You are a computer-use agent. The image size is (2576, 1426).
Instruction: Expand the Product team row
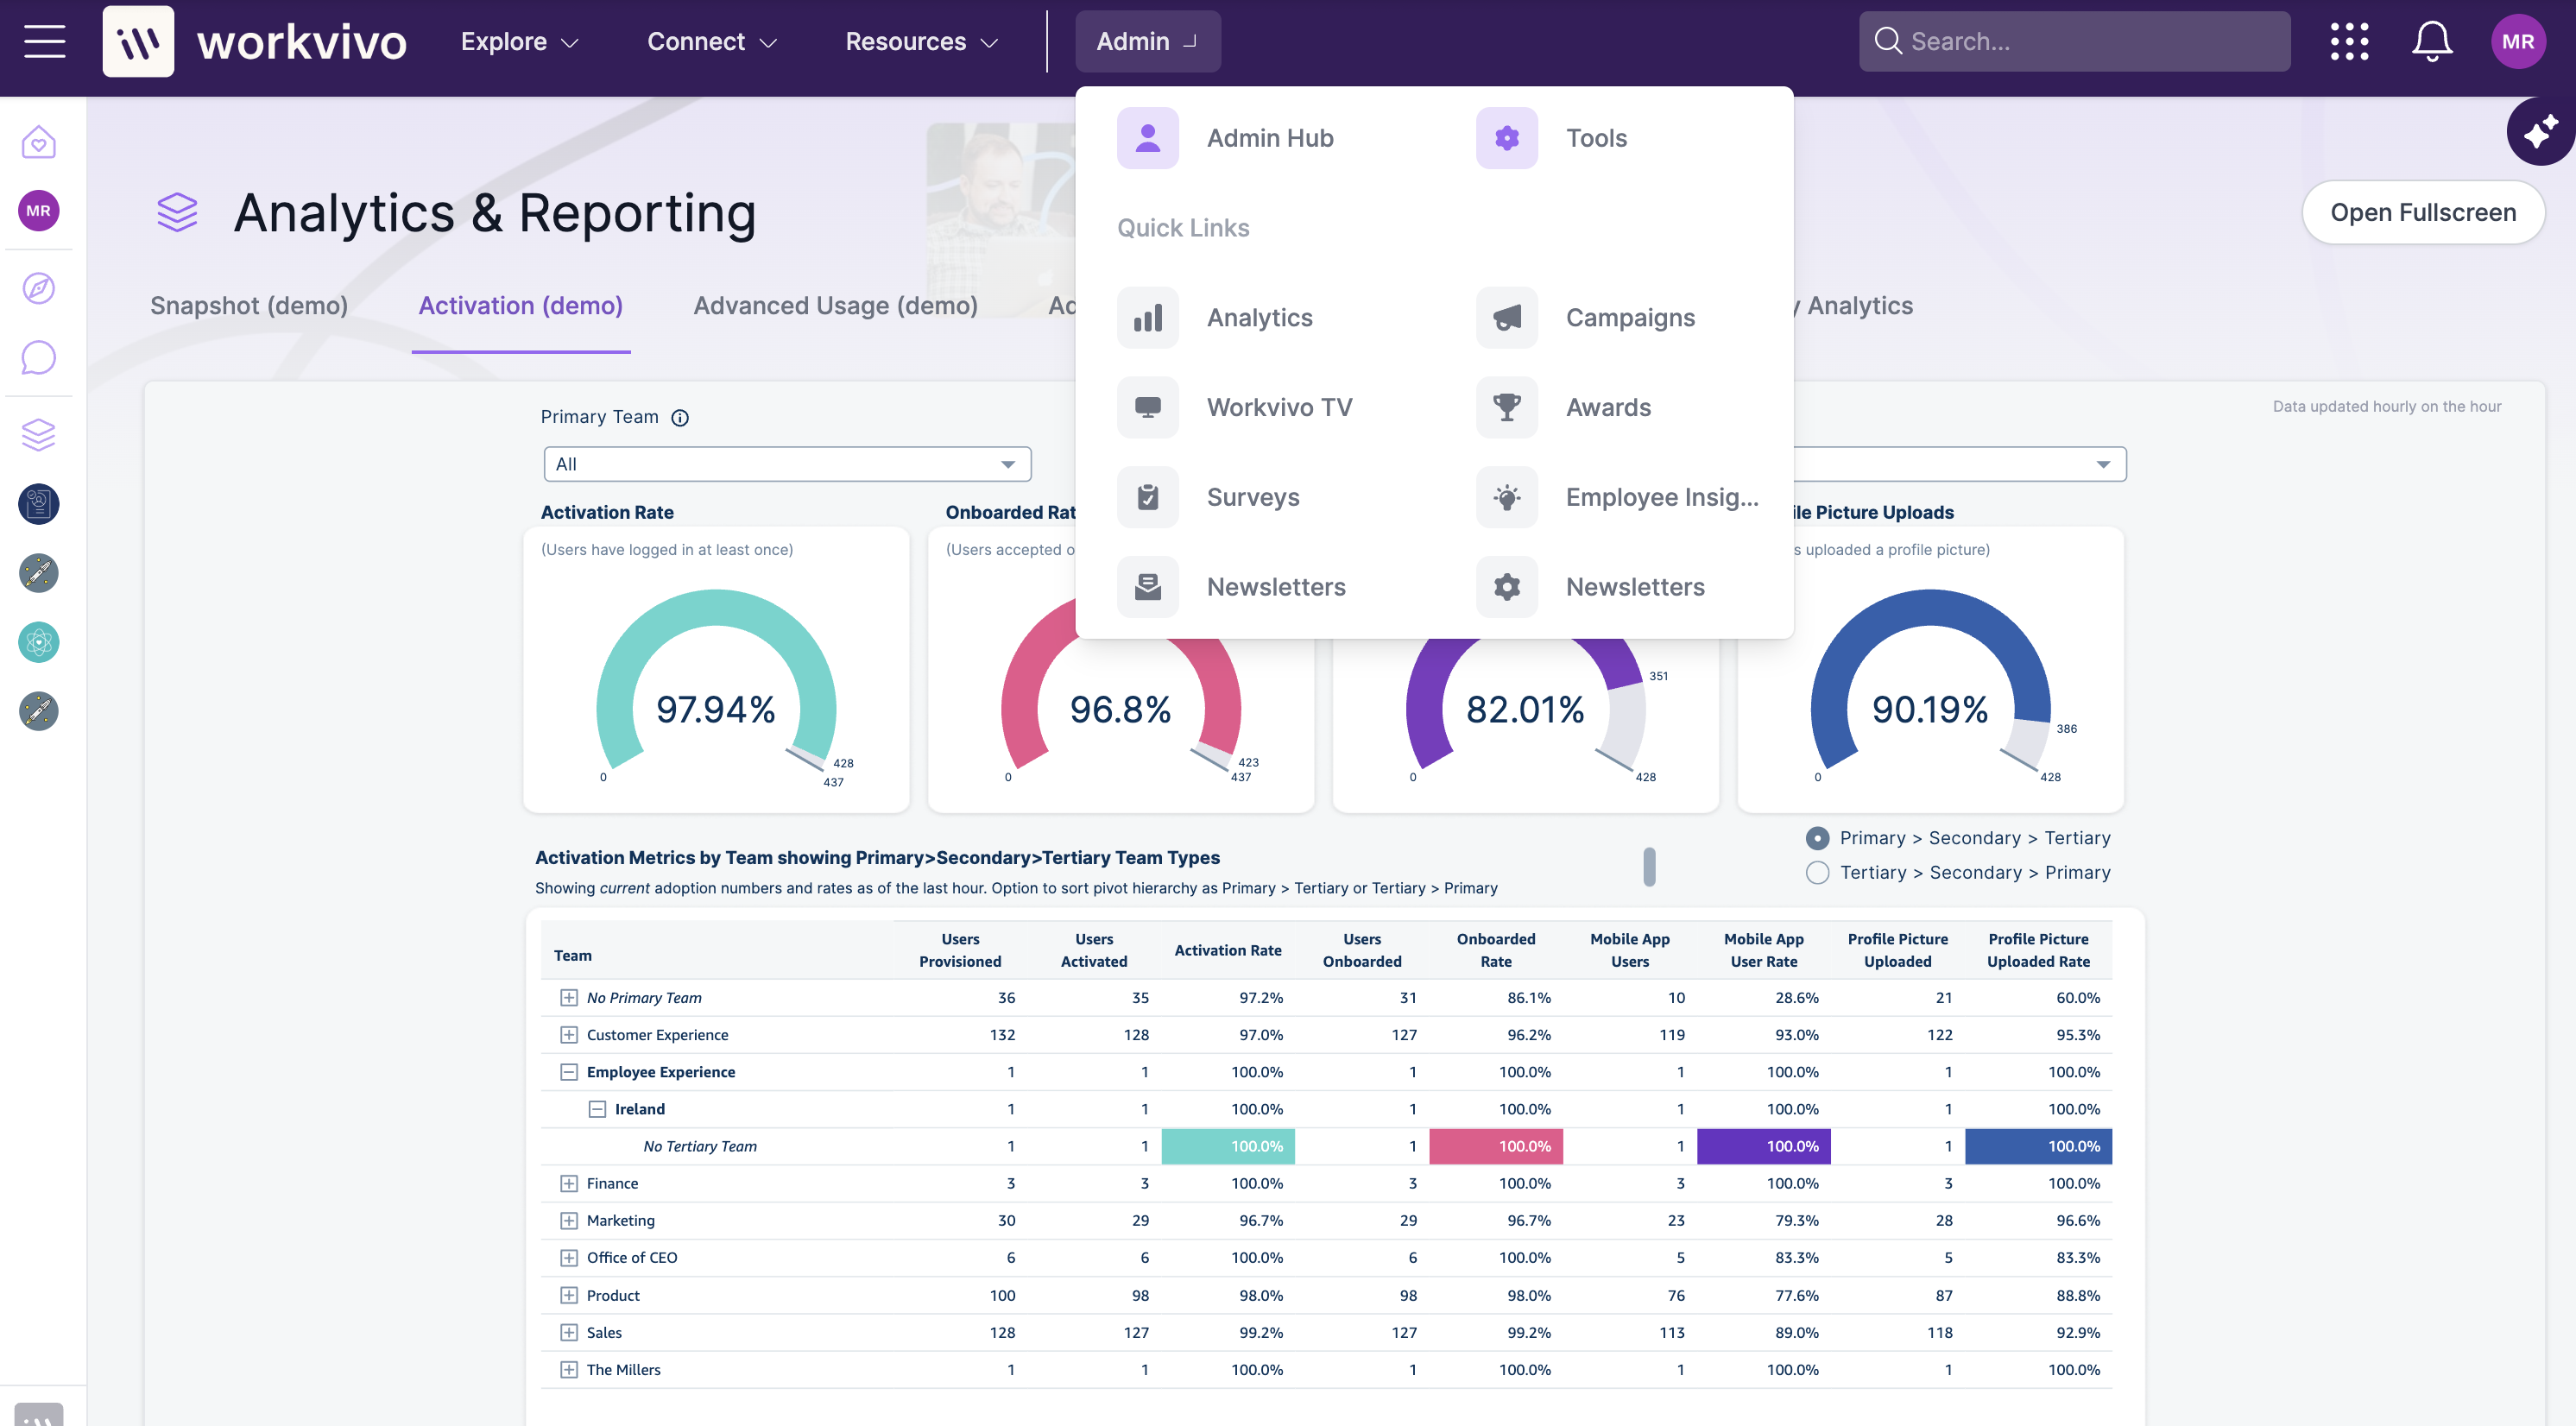pos(569,1295)
